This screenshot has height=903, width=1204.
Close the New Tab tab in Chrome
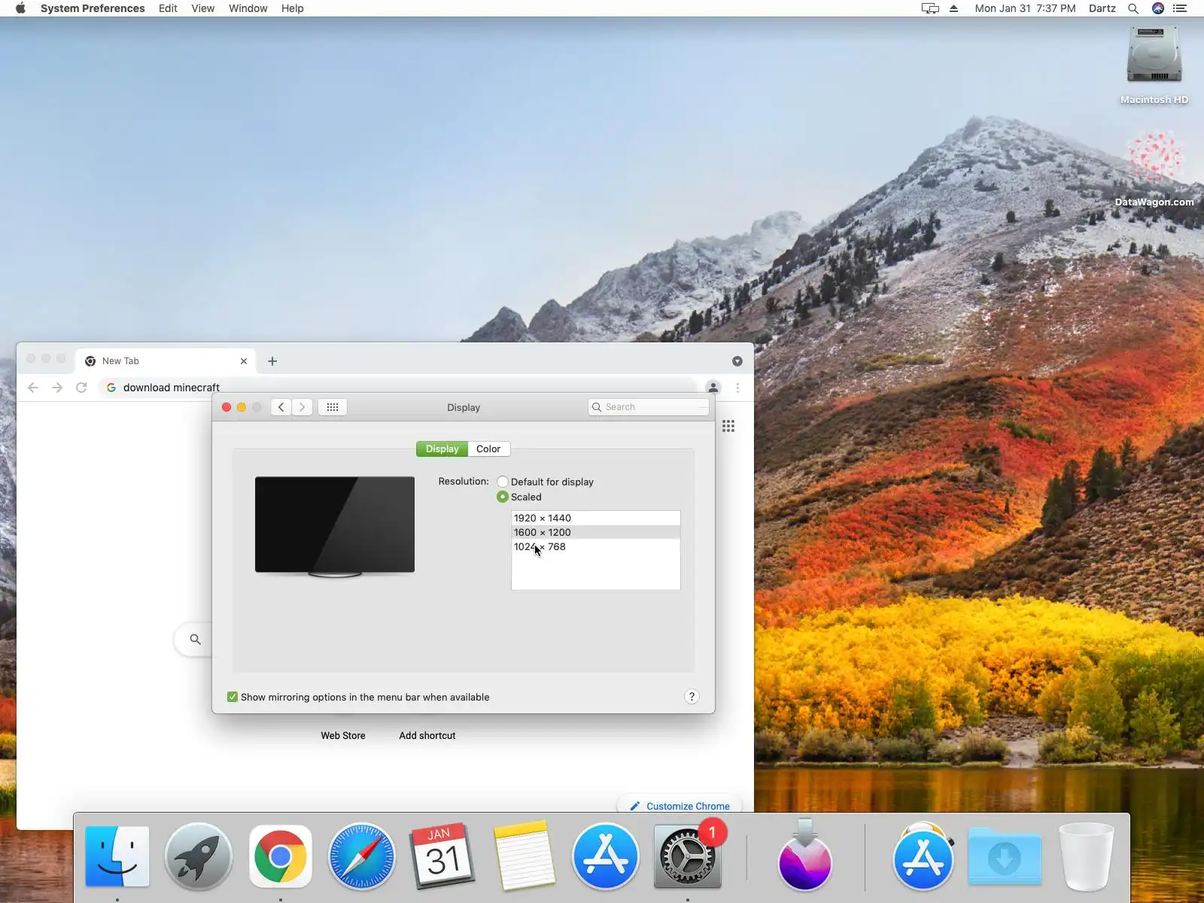click(244, 361)
